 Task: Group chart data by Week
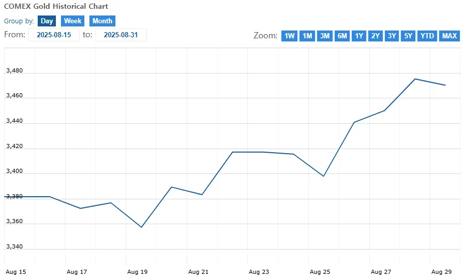click(x=72, y=21)
